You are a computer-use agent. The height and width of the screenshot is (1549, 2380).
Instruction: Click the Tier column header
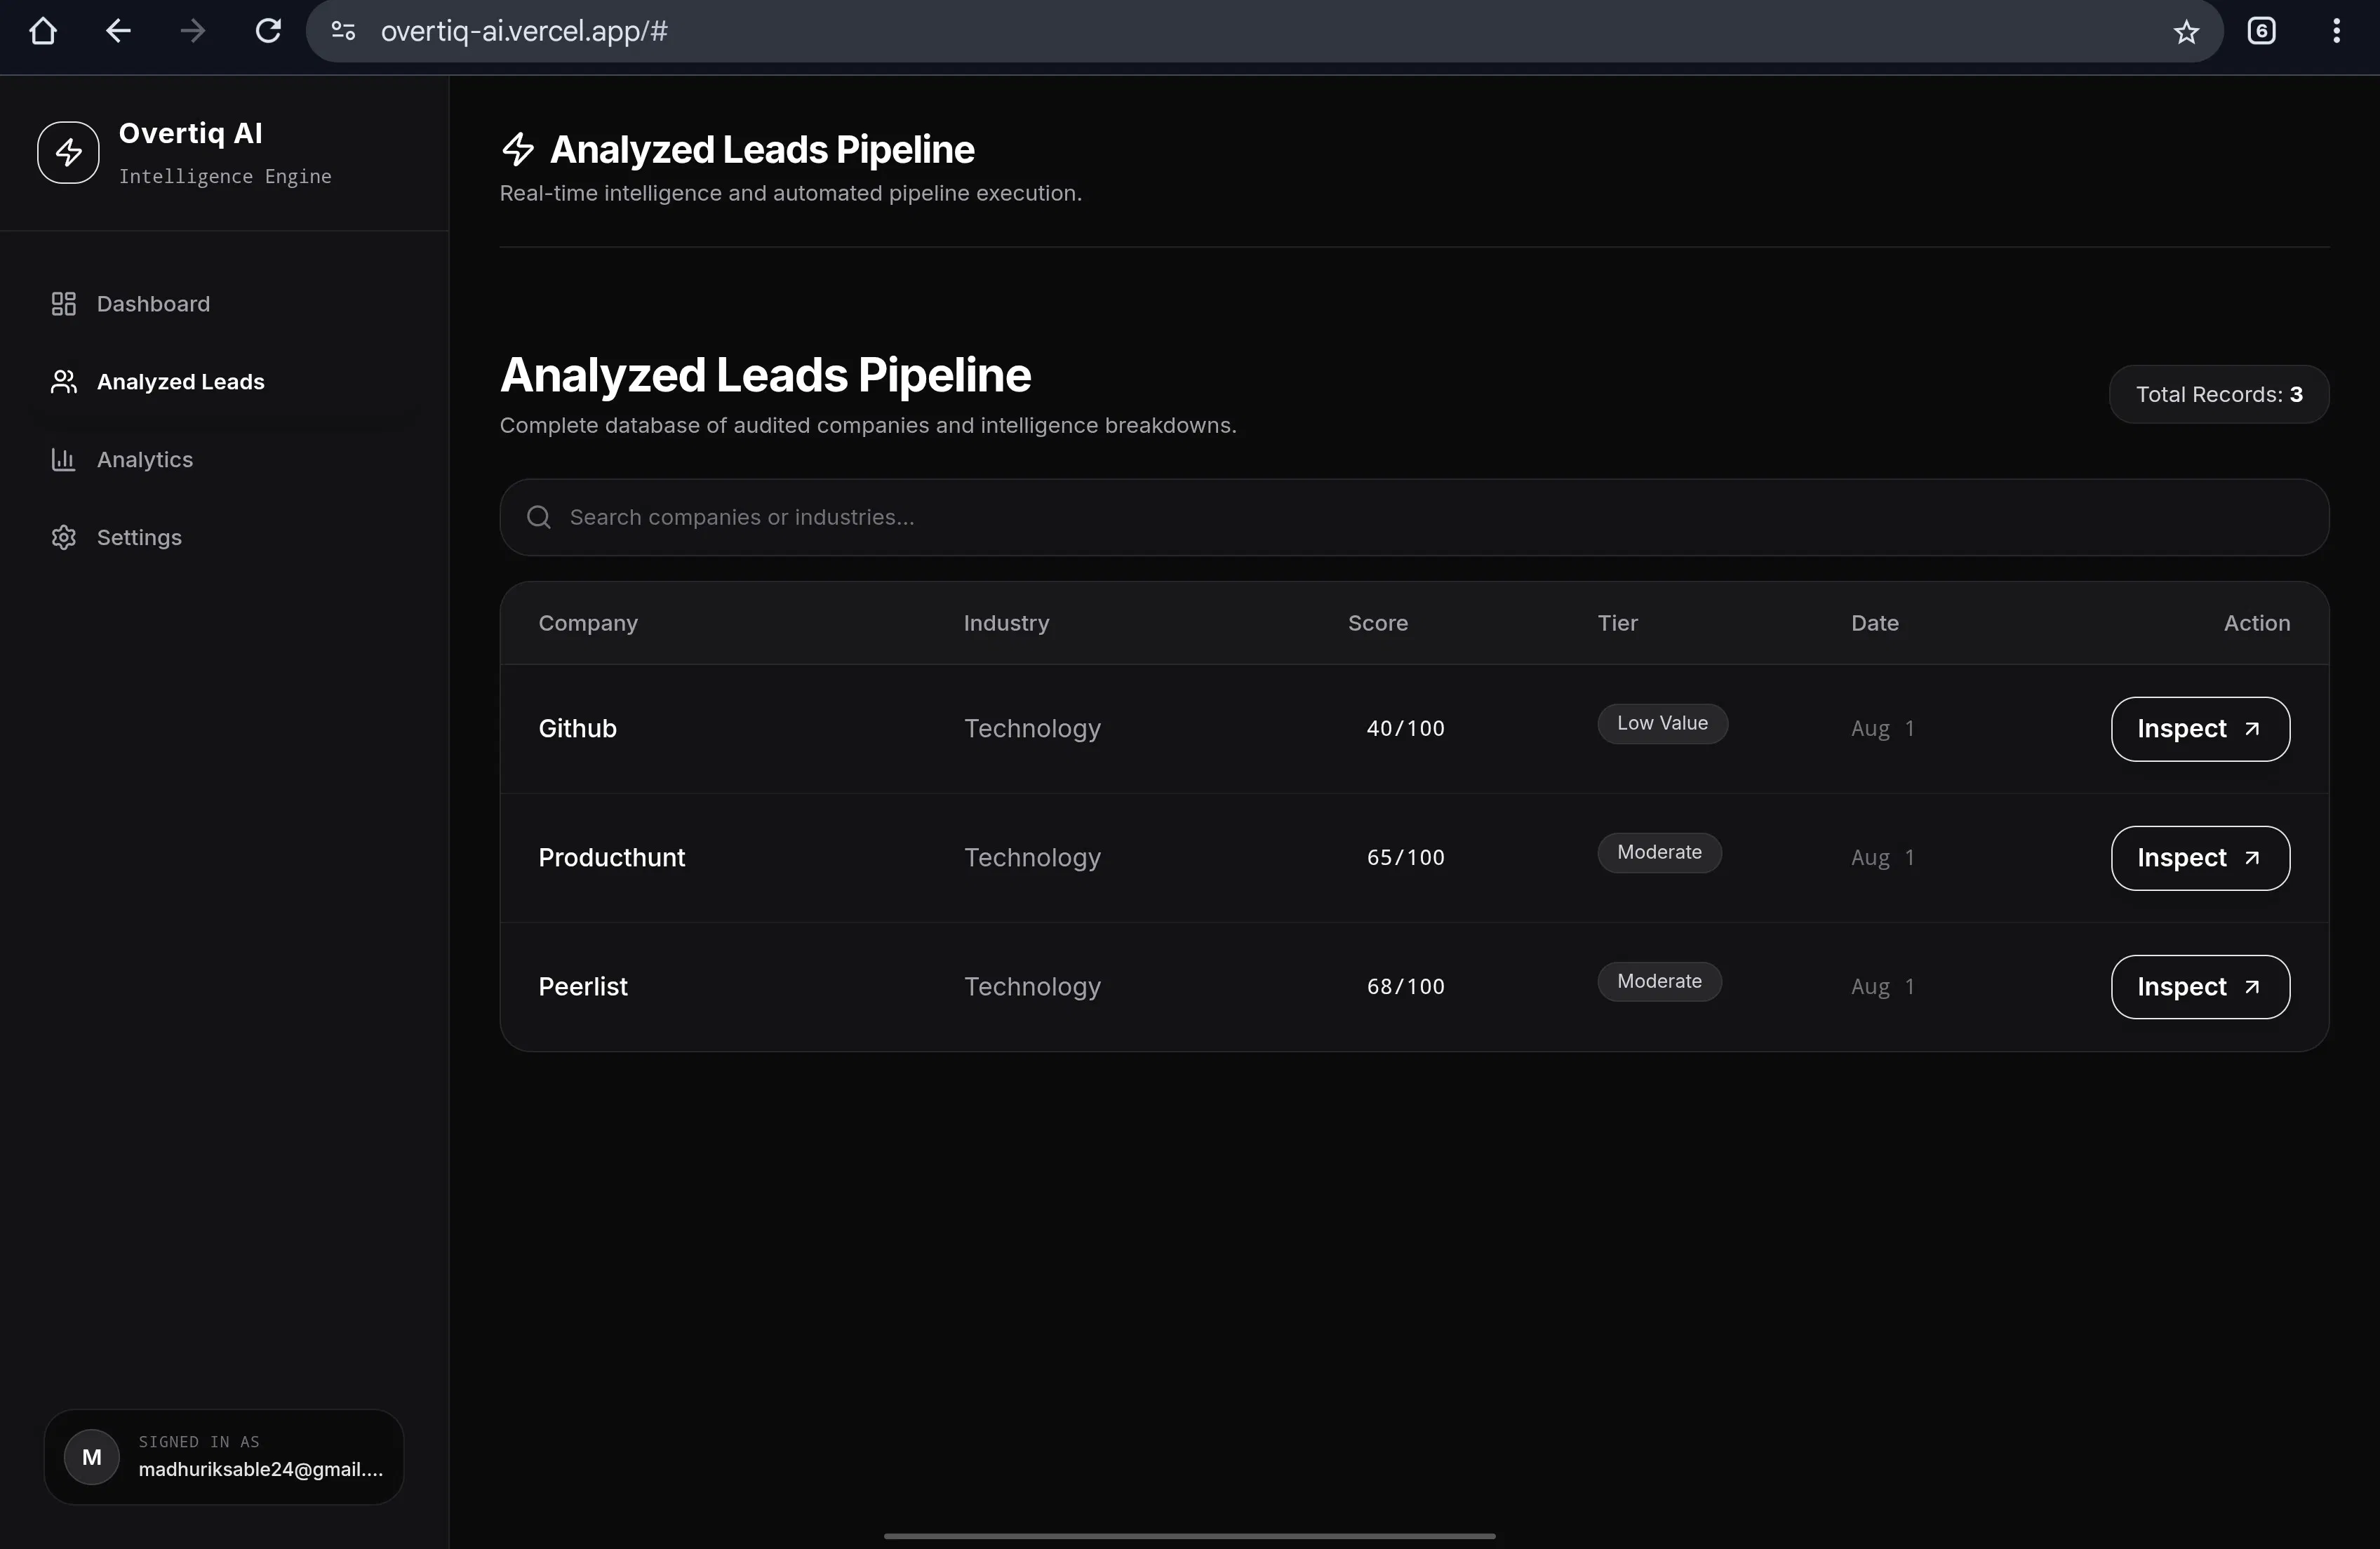pyautogui.click(x=1617, y=623)
